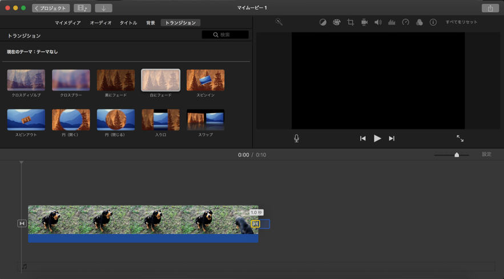This screenshot has width=504, height=279.
Task: Skip to previous clip
Action: click(x=362, y=139)
